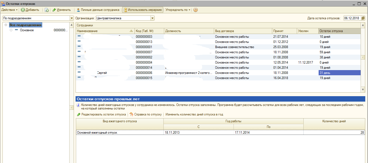Open the calendar picker icon
This screenshot has width=368, height=163.
pyautogui.click(x=363, y=18)
